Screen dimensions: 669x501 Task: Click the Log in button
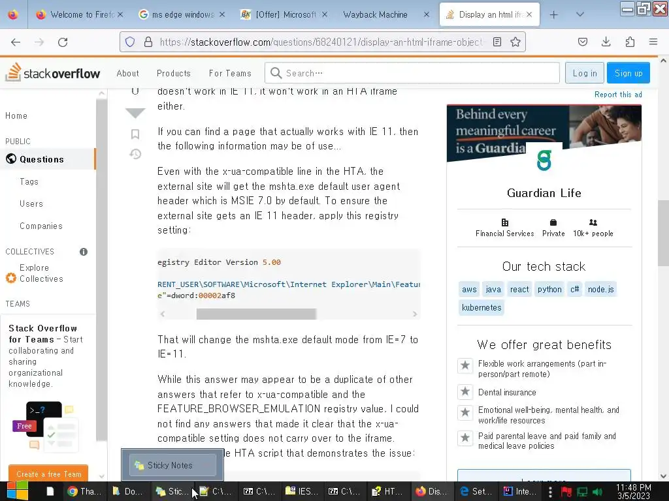[x=585, y=73]
